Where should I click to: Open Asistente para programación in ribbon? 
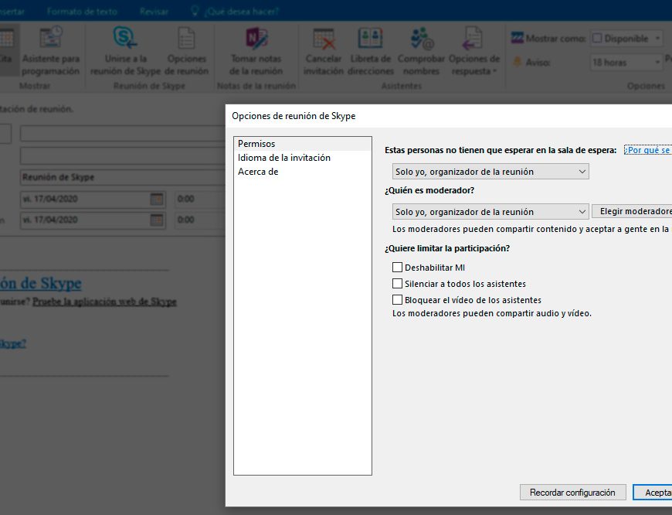[x=50, y=51]
